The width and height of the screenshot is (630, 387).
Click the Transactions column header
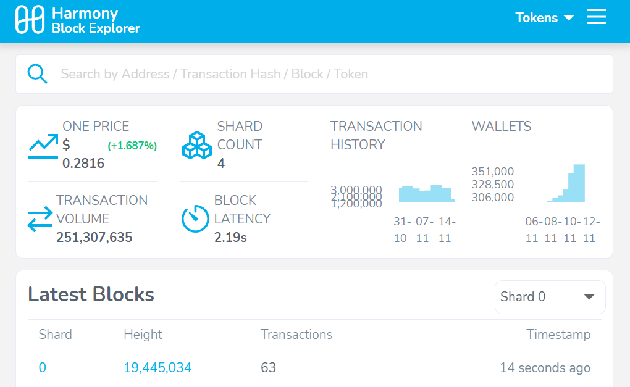(x=296, y=335)
